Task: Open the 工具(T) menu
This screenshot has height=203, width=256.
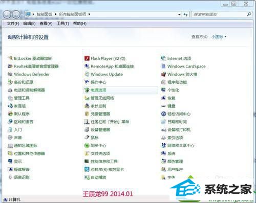Action: click(x=62, y=24)
